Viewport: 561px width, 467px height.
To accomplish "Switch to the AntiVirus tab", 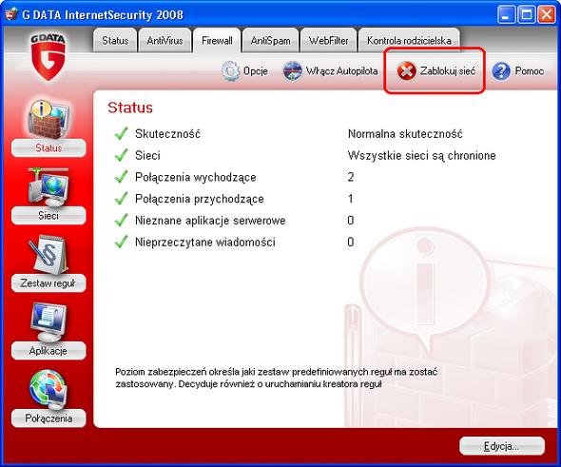I will pos(164,41).
